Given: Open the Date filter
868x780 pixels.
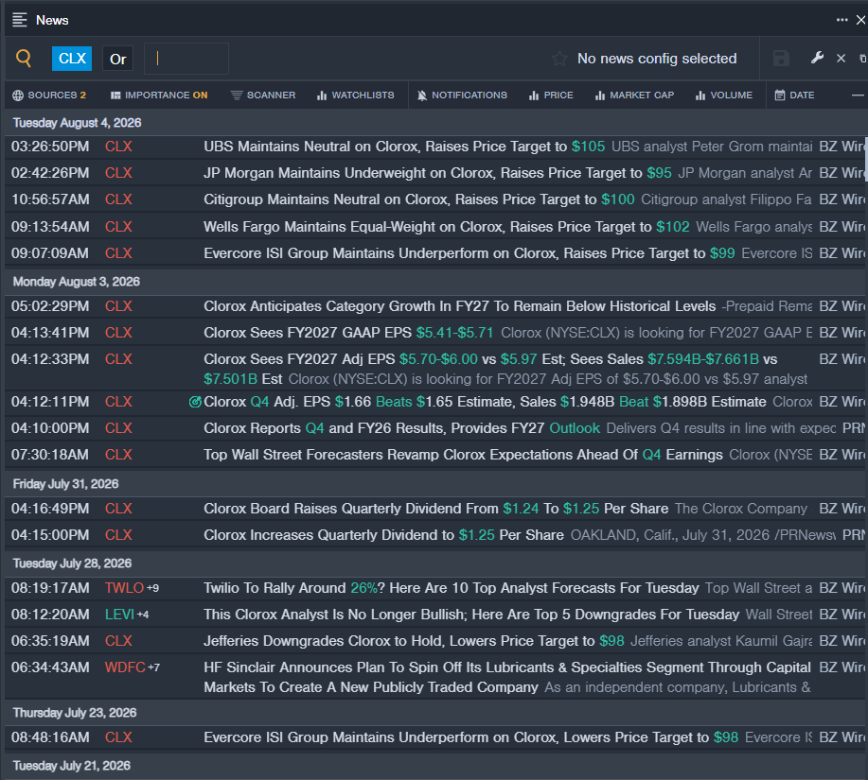Looking at the screenshot, I should [794, 95].
